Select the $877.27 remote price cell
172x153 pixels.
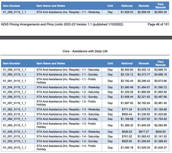click(x=144, y=132)
